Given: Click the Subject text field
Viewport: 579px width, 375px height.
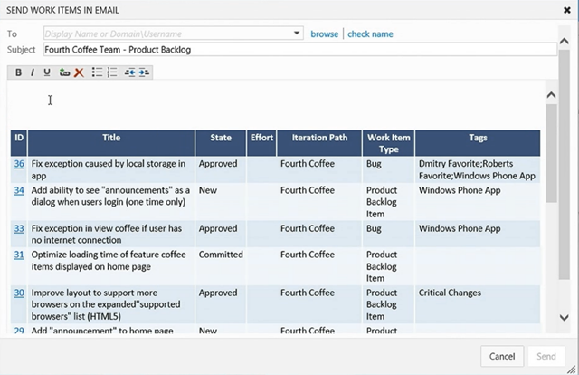Looking at the screenshot, I should pos(300,50).
